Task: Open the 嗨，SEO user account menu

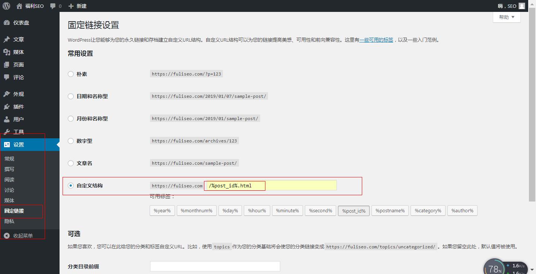Action: click(511, 6)
